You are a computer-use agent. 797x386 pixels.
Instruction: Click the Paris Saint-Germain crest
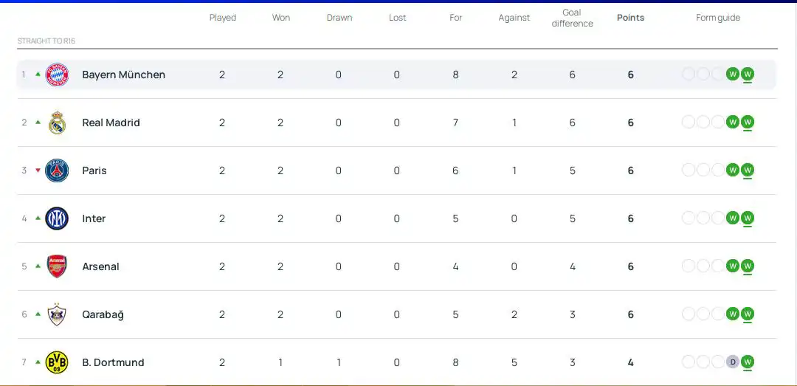(x=57, y=170)
